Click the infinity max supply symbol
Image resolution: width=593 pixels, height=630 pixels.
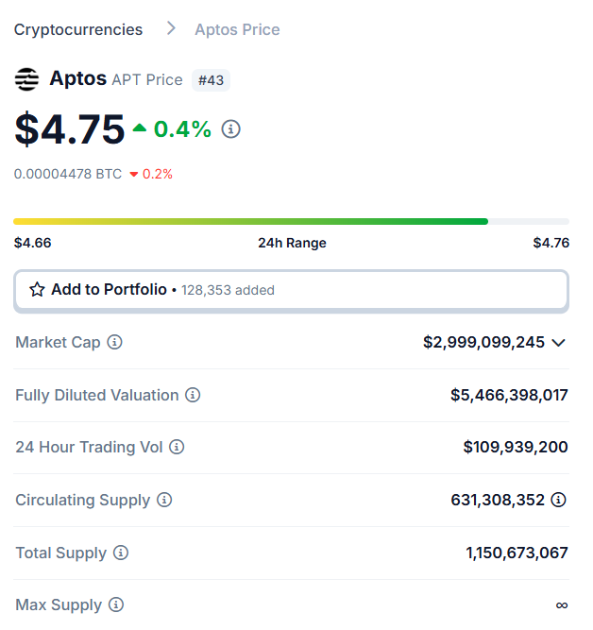point(562,605)
